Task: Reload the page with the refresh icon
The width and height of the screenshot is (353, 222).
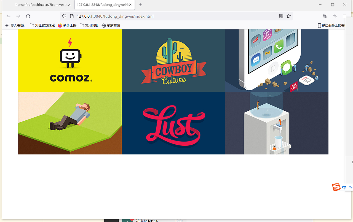Action: click(28, 16)
